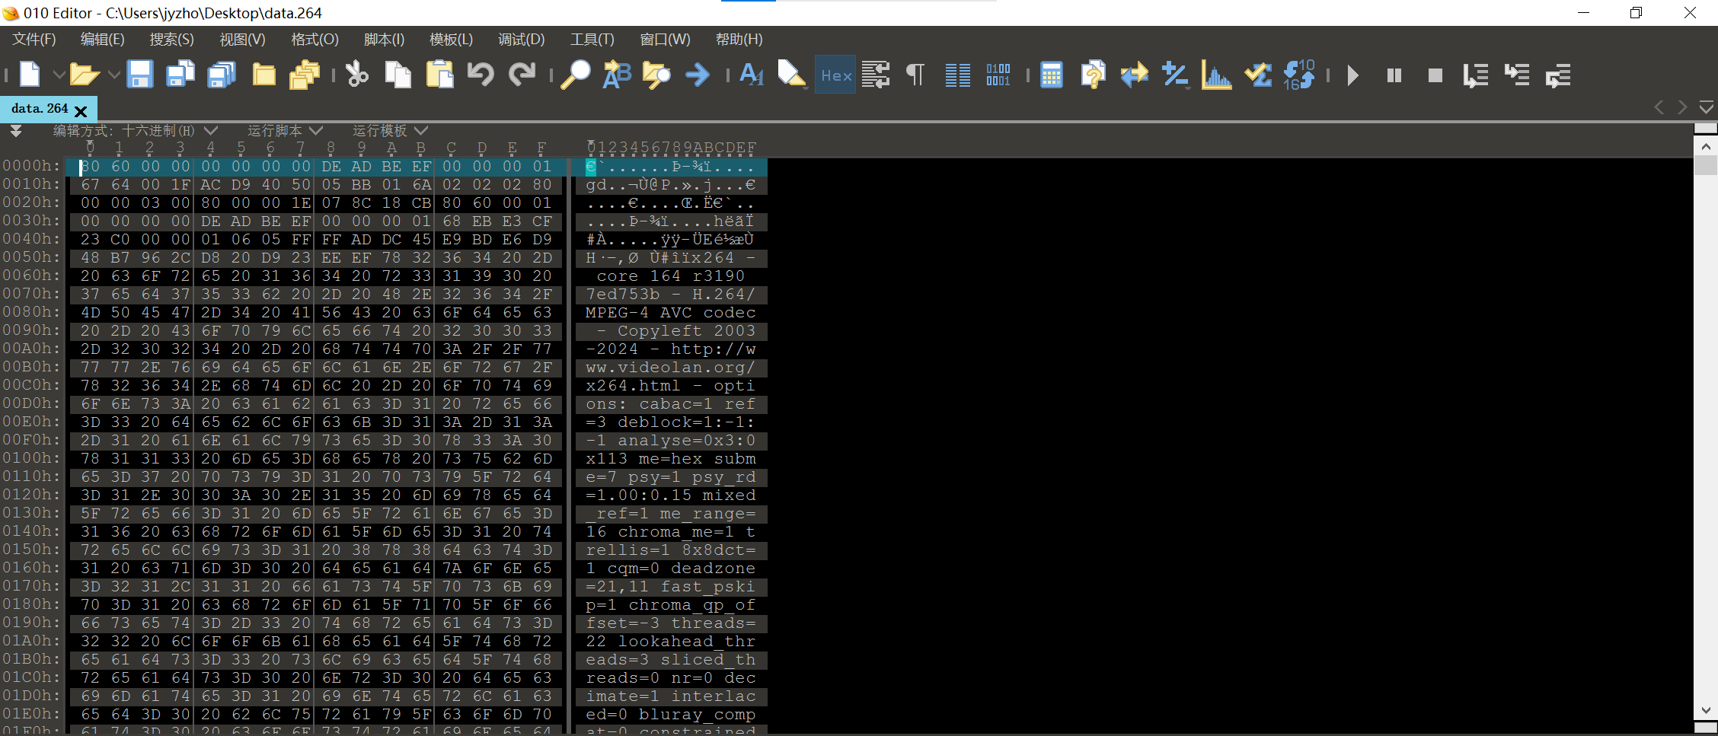The height and width of the screenshot is (736, 1718).
Task: Open the histogram tool
Action: [1217, 75]
